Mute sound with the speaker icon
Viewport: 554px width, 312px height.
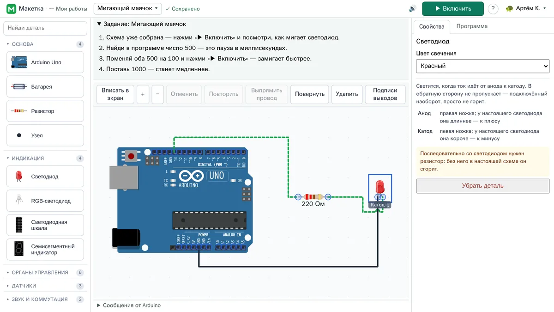(x=412, y=9)
